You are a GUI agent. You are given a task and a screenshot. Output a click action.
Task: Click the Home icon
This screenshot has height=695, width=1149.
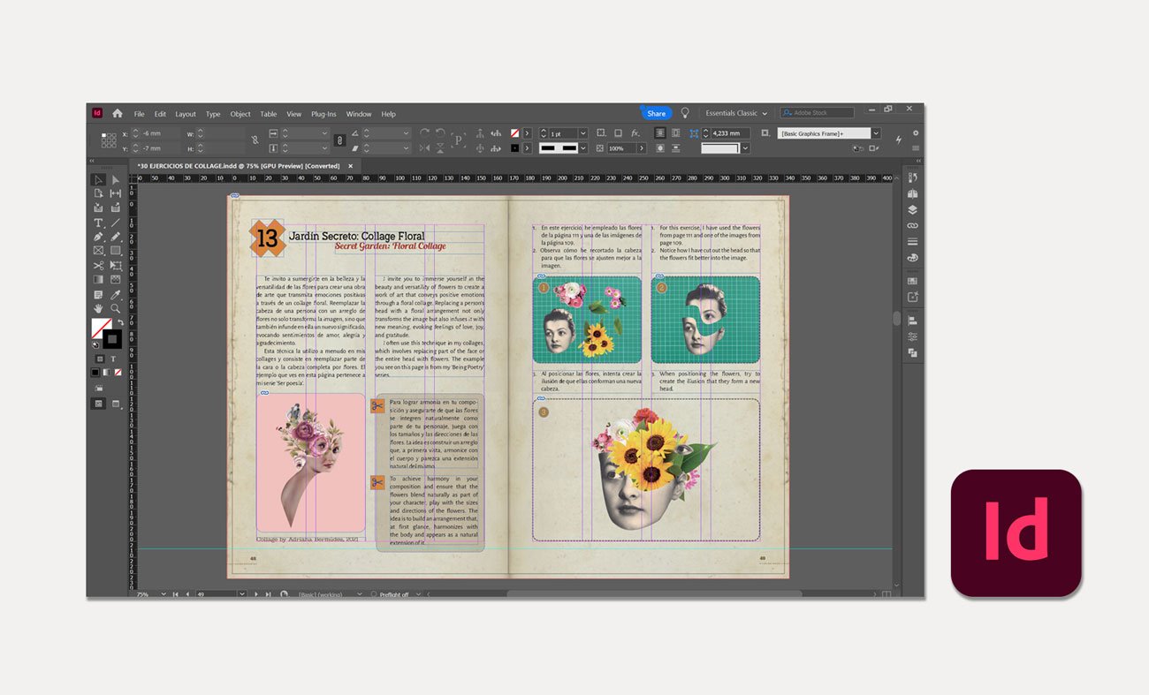117,113
